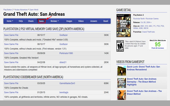The width and height of the screenshot is (170, 106).
Task: Click the ESRB Mature rating icon
Action: 120,46
